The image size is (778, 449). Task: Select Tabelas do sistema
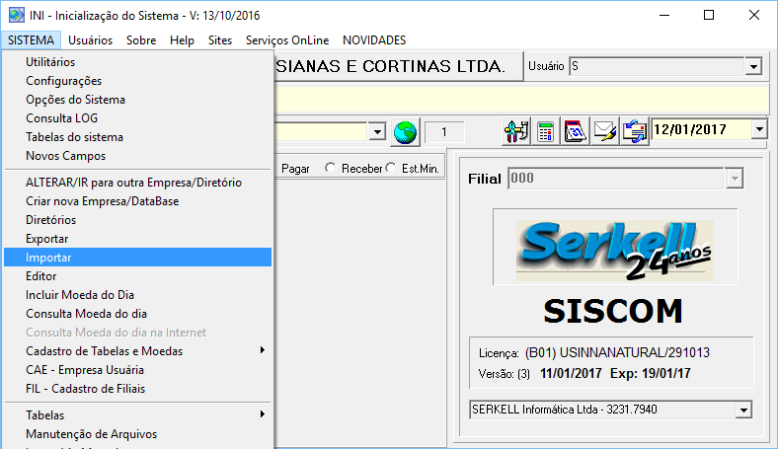tap(138, 137)
